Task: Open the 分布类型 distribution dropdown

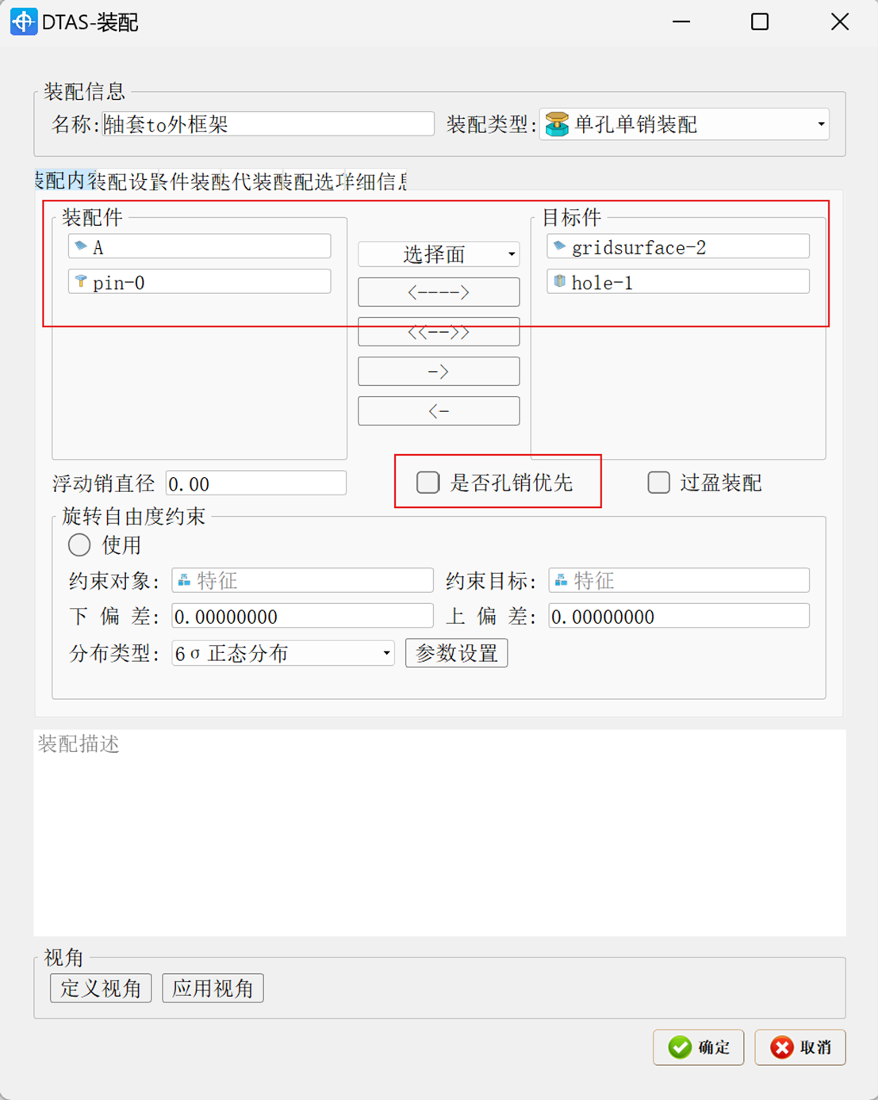Action: click(386, 653)
